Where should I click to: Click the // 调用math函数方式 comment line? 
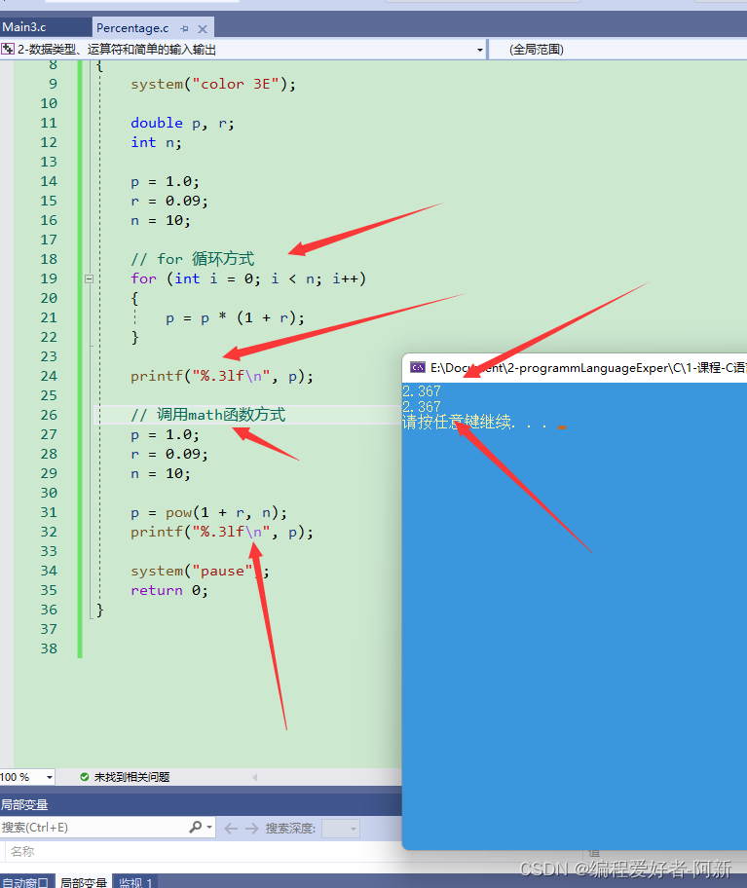coord(207,415)
